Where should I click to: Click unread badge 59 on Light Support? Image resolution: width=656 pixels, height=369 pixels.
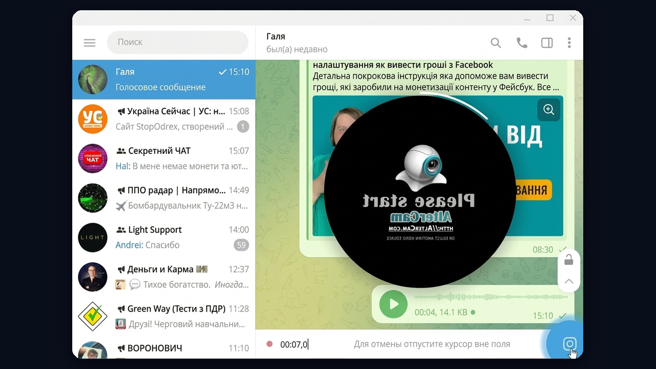click(241, 245)
